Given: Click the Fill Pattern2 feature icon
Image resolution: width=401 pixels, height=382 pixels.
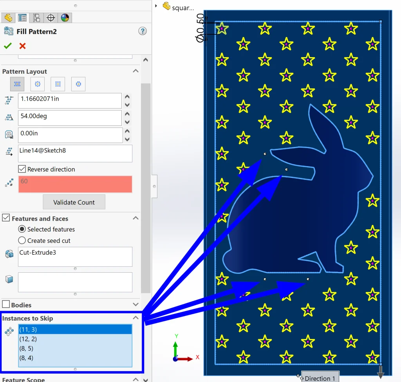Looking at the screenshot, I should tap(9, 31).
